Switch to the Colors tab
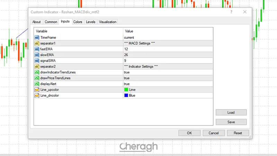This screenshot has height=156, width=277. tap(78, 22)
